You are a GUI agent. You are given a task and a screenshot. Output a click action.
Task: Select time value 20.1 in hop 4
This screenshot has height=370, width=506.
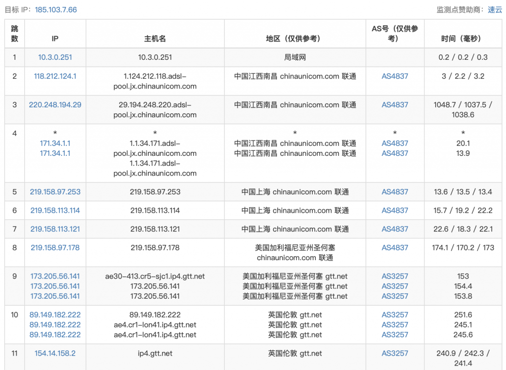[463, 143]
